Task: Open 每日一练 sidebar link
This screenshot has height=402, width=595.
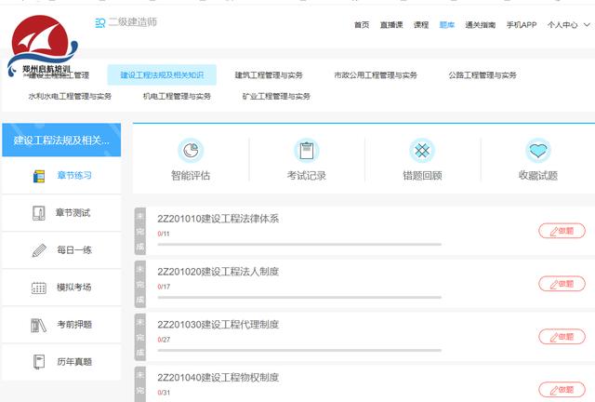Action: coord(74,250)
